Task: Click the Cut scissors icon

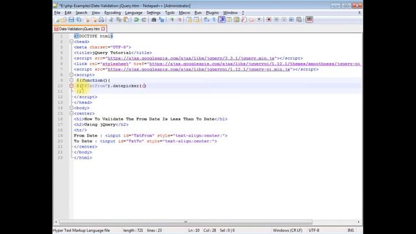Action: [111, 19]
